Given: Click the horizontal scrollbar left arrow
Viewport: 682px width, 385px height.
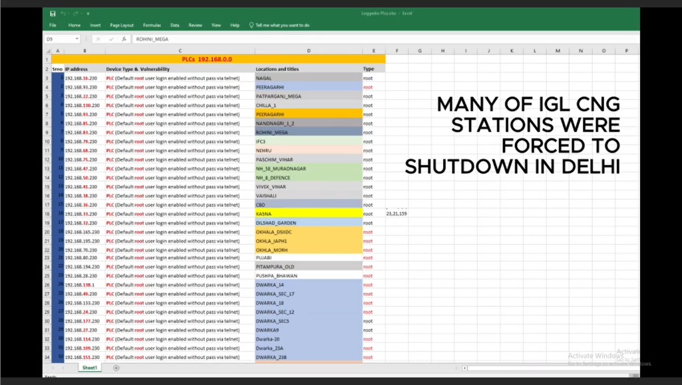Looking at the screenshot, I should pyautogui.click(x=464, y=368).
